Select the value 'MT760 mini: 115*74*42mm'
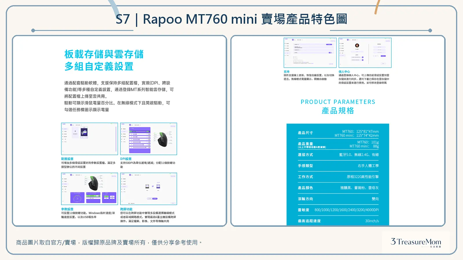Screen dimensions: 463x260 357,135
